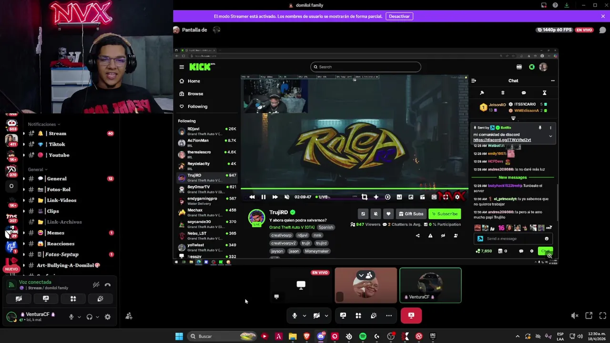
Task: Open camera options arrow in call bar
Action: pos(326,315)
